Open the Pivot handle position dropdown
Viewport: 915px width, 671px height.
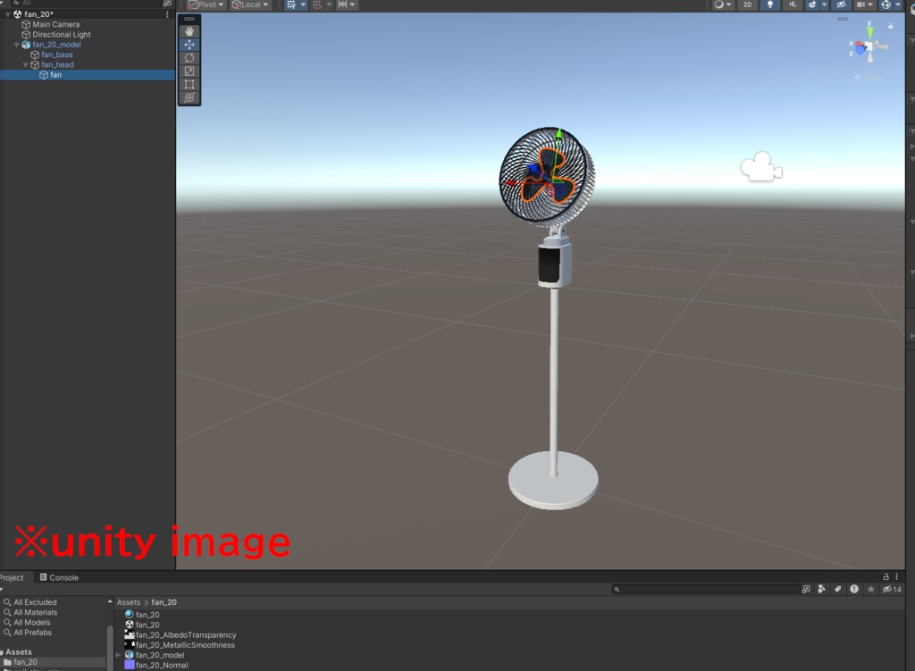tap(206, 4)
